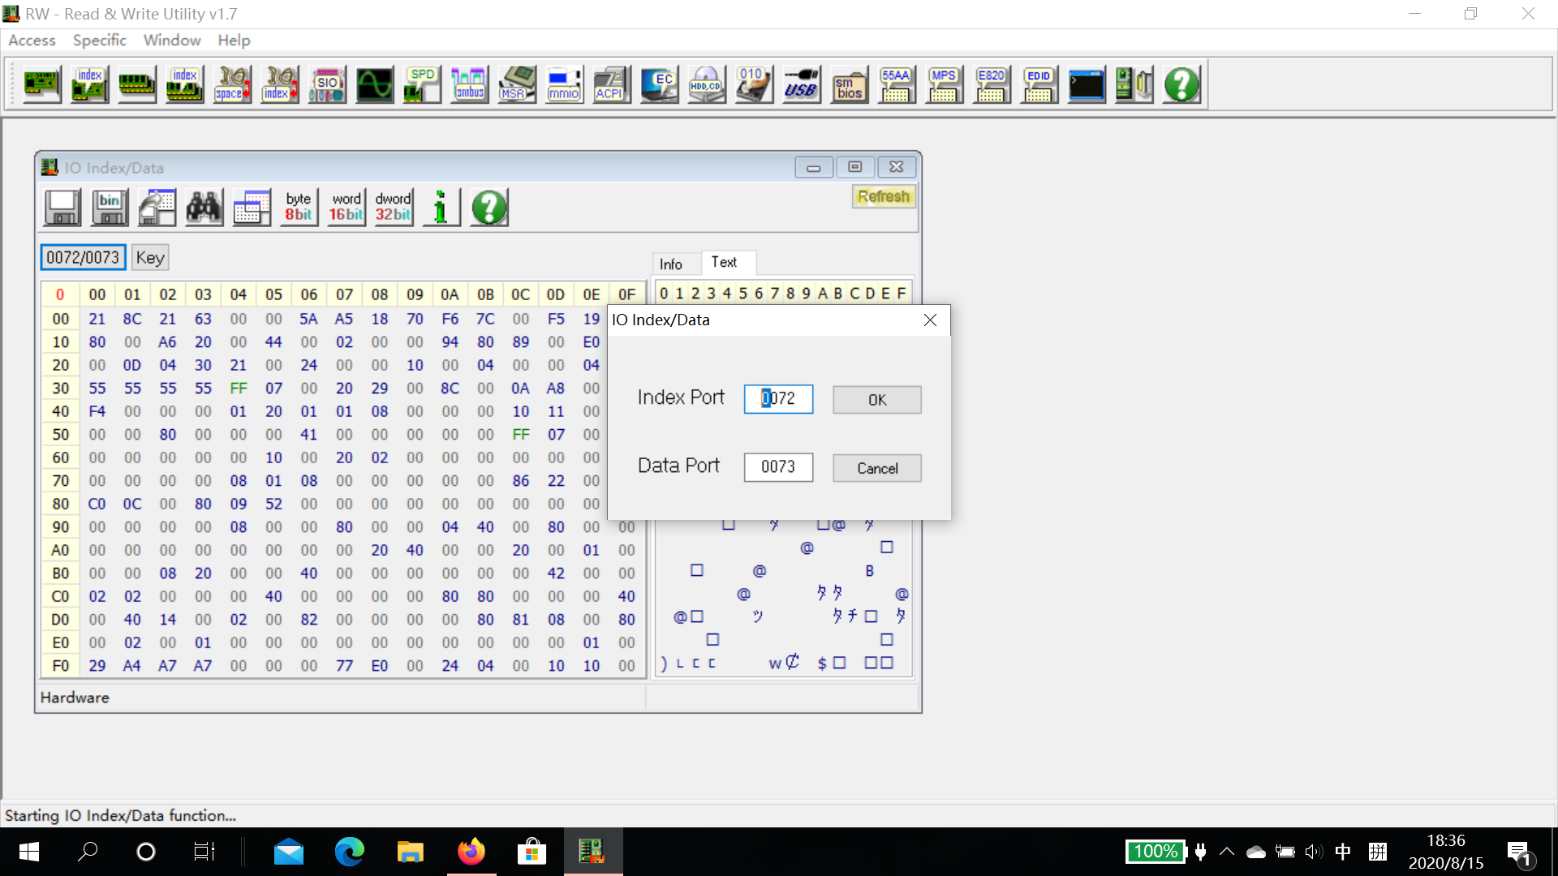Open the Specific menu
1558x876 pixels.
pos(100,40)
